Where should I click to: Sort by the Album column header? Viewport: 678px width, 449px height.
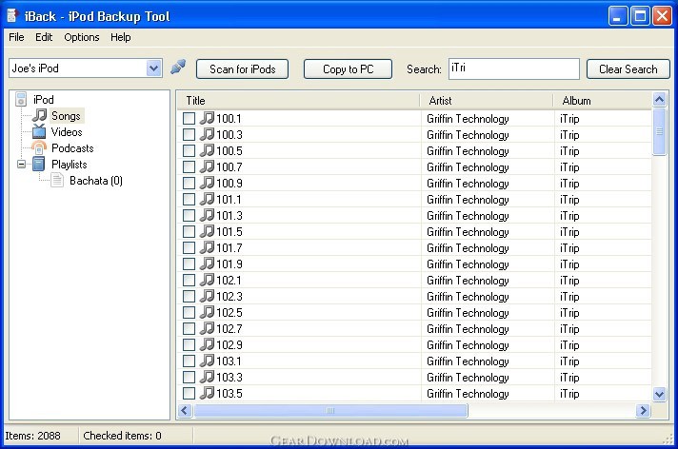click(603, 100)
